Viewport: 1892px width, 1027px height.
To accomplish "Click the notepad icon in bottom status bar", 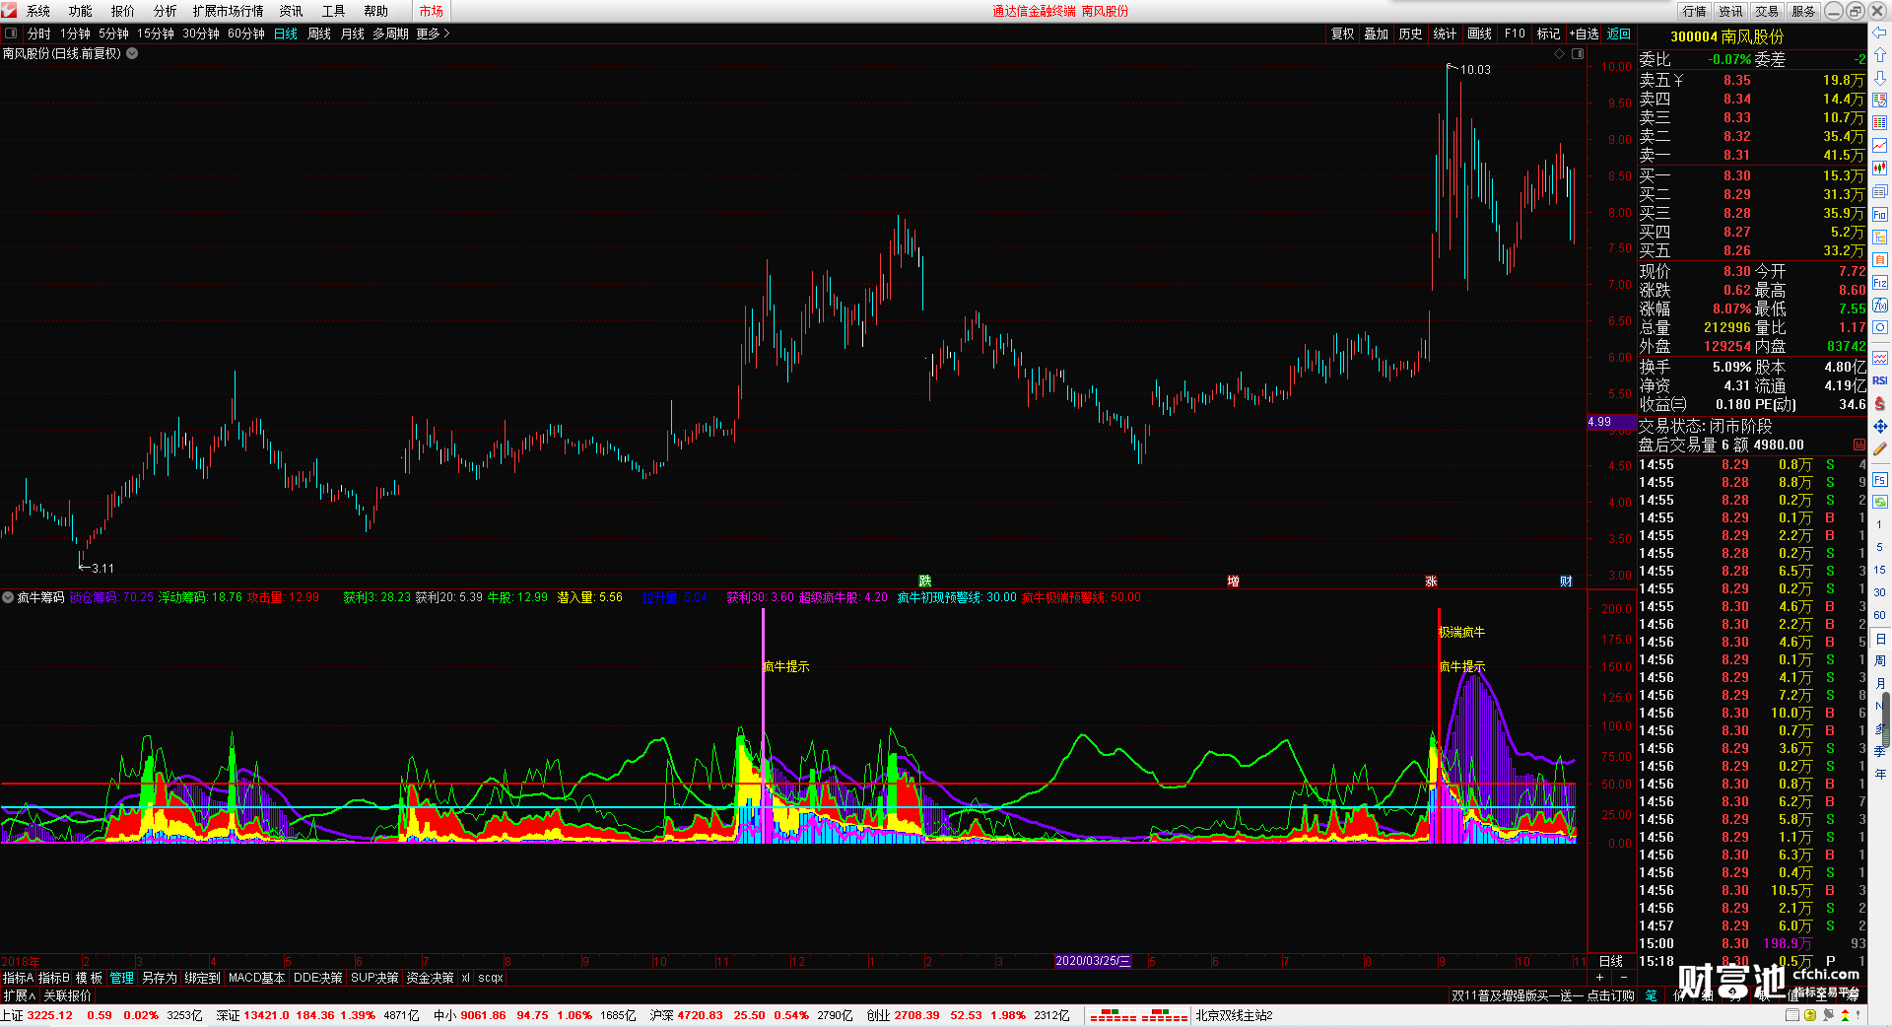I will pyautogui.click(x=1792, y=1015).
